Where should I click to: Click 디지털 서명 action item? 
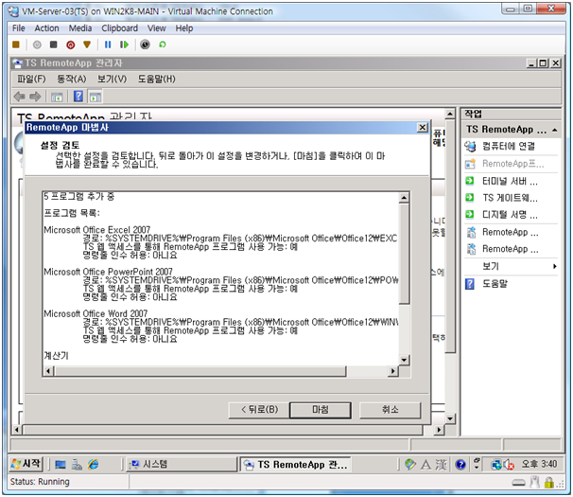pyautogui.click(x=510, y=215)
